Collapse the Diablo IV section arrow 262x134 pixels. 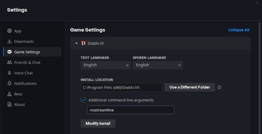(77, 43)
